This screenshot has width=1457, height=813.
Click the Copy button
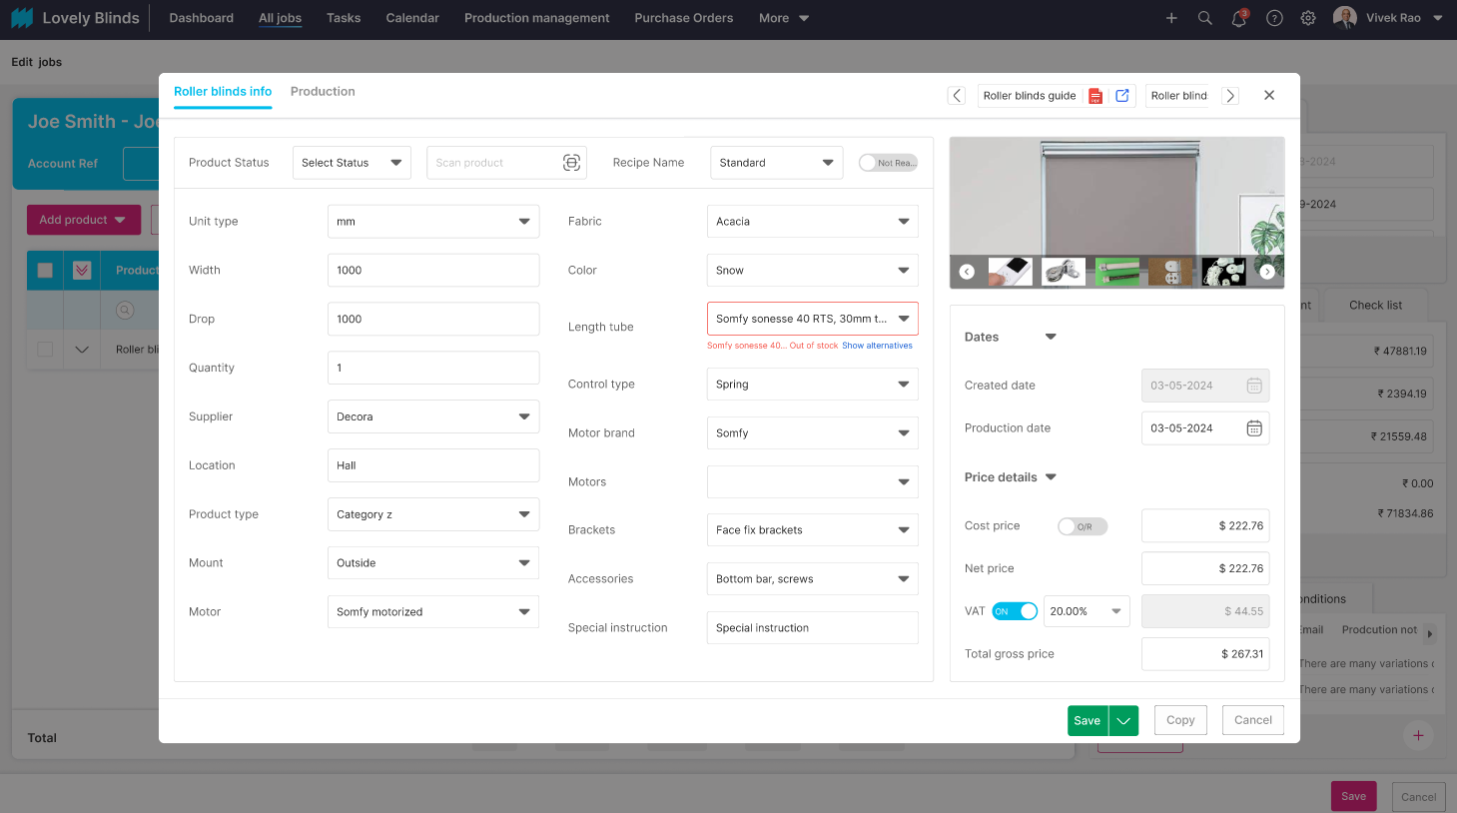coord(1180,720)
